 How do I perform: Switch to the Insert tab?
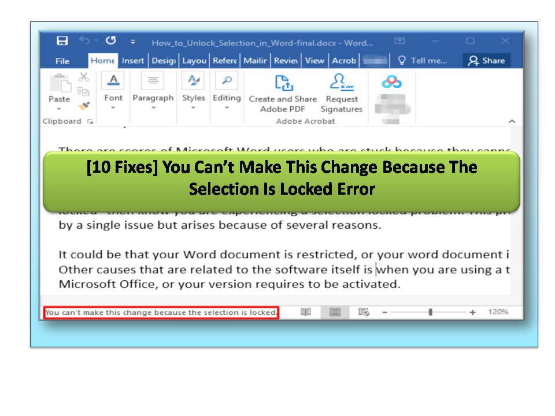coord(133,61)
